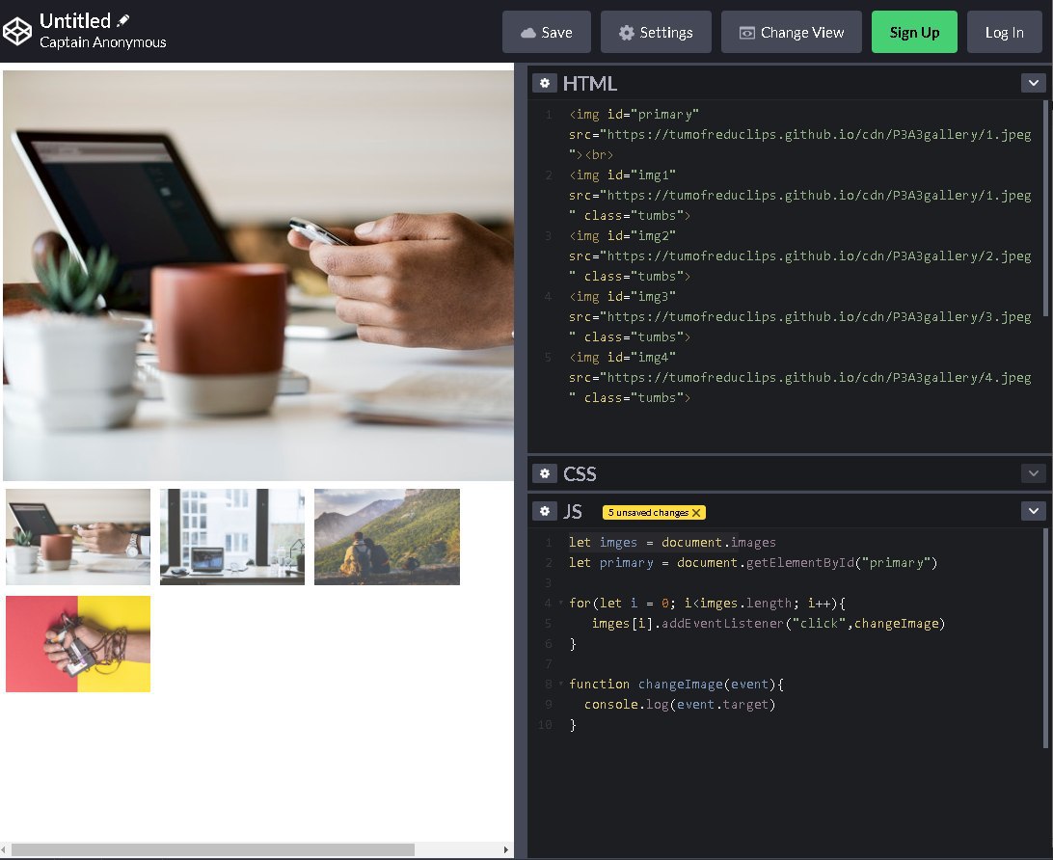Click the green Sign Up button
The width and height of the screenshot is (1053, 860).
(914, 32)
